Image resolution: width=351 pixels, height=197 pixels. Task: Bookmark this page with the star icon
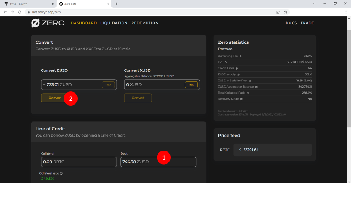[286, 12]
